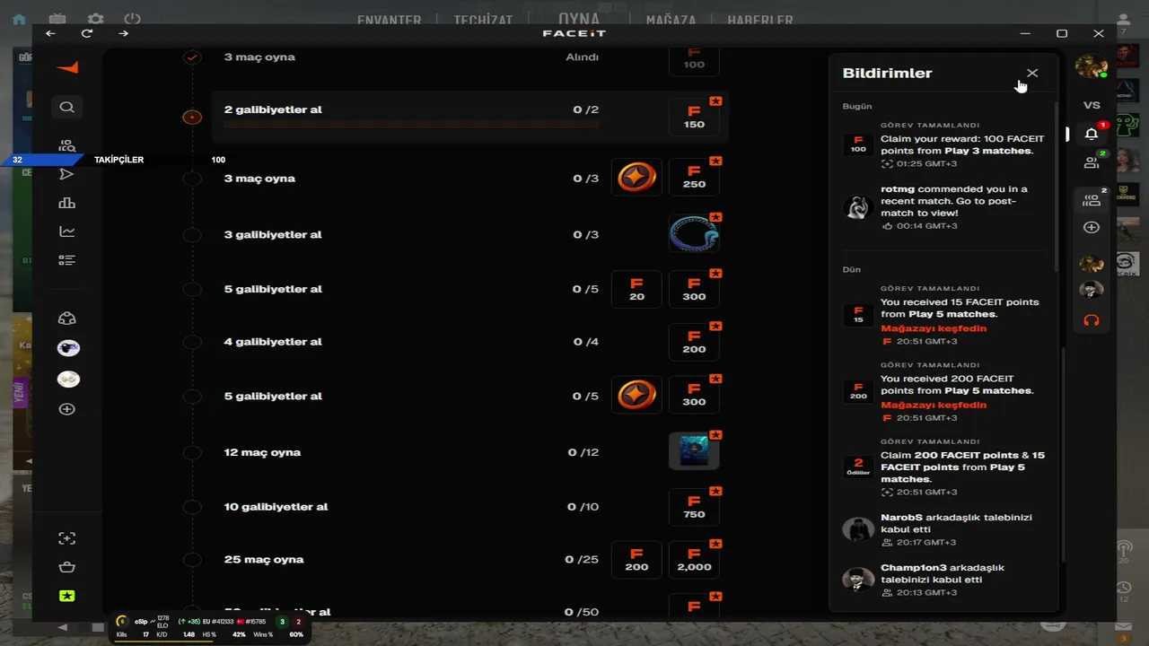The height and width of the screenshot is (646, 1149).
Task: Open the friends icon below the bell
Action: pos(1092,162)
